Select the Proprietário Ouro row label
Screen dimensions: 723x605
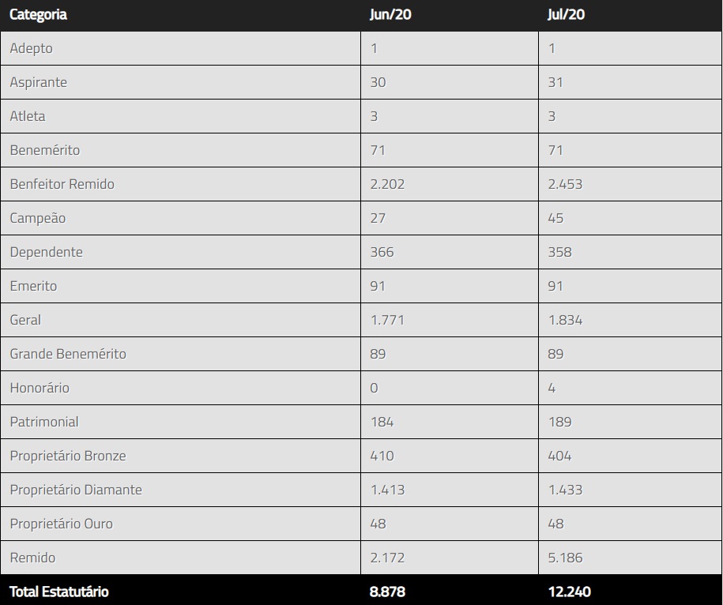coord(62,524)
